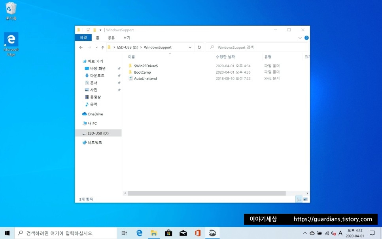Switch to the 보기 ribbon tab
The image size is (382, 239).
(127, 38)
